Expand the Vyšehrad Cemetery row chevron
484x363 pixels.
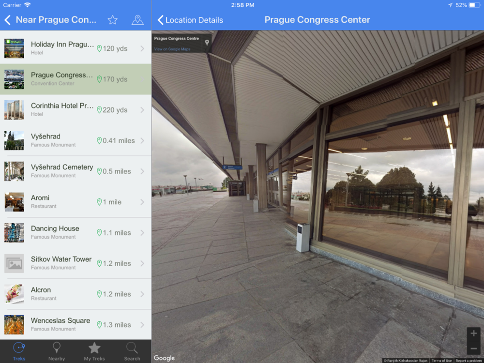click(x=142, y=171)
